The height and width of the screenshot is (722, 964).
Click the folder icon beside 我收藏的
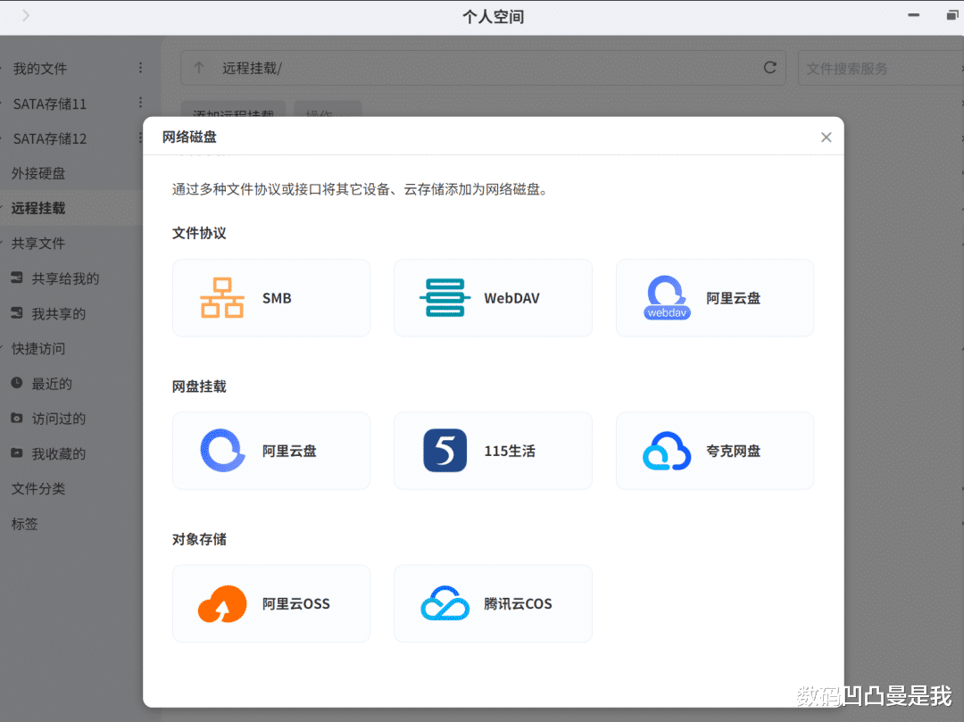pos(17,452)
